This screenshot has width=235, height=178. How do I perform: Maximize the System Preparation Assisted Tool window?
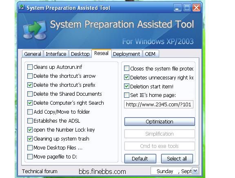pyautogui.click(x=187, y=8)
